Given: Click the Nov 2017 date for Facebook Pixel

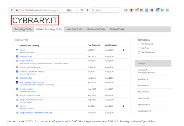Looking at the screenshot, I should click(92, 57).
